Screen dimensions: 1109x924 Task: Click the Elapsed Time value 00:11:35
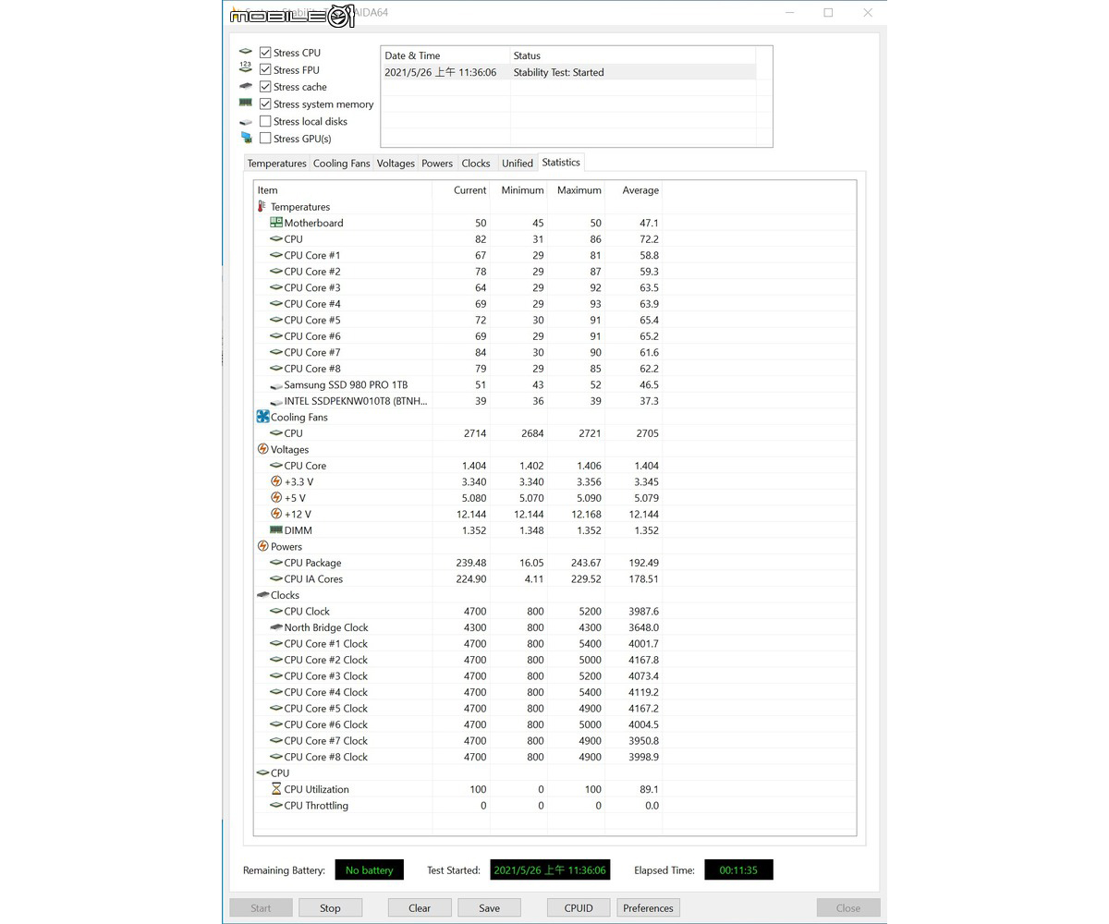coord(738,869)
